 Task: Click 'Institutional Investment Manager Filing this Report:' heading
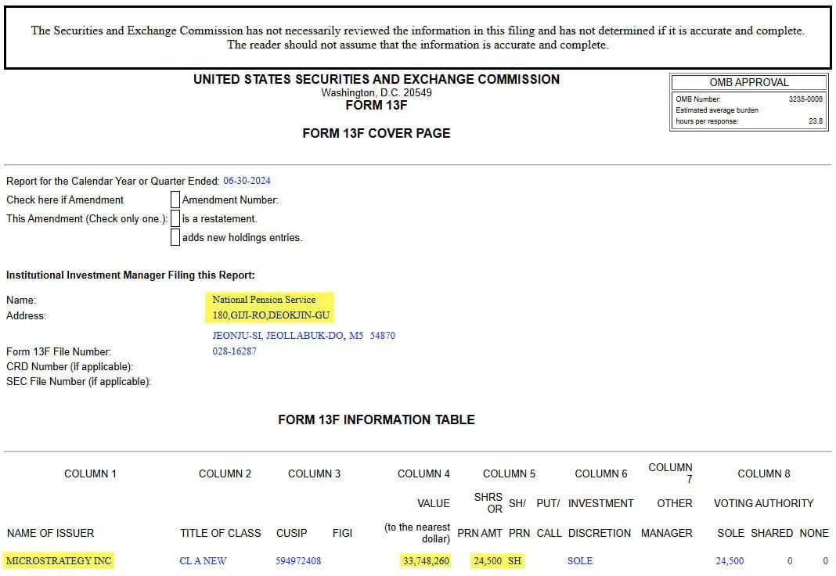click(x=131, y=275)
